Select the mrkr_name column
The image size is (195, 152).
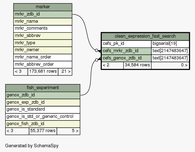click(x=43, y=21)
